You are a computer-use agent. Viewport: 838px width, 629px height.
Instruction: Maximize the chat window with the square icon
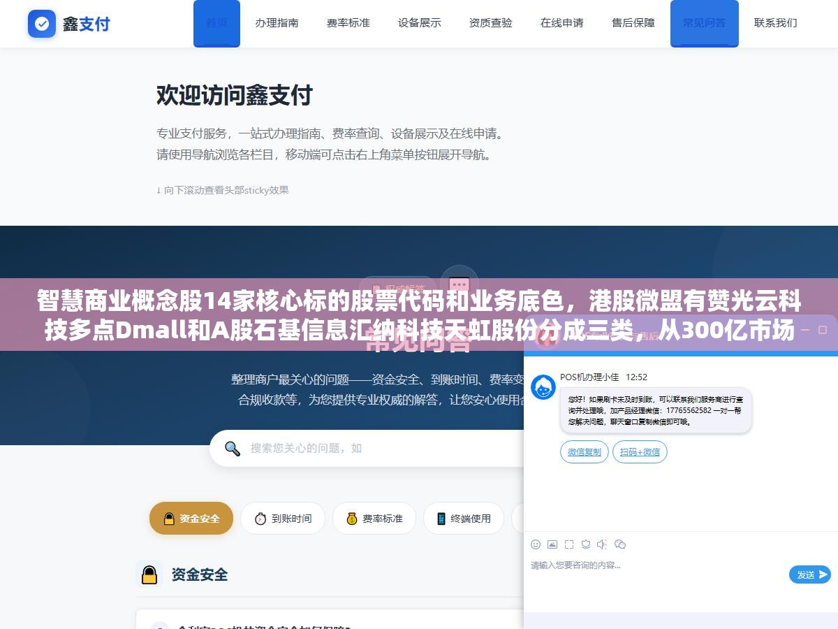823,329
